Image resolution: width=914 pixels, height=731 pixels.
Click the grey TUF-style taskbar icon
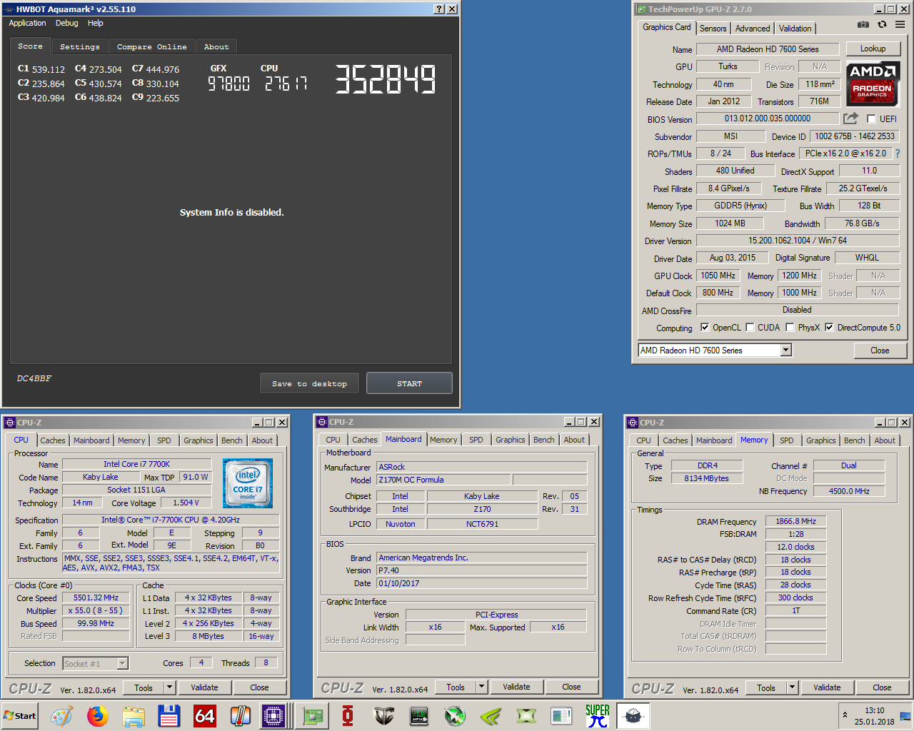[x=383, y=716]
